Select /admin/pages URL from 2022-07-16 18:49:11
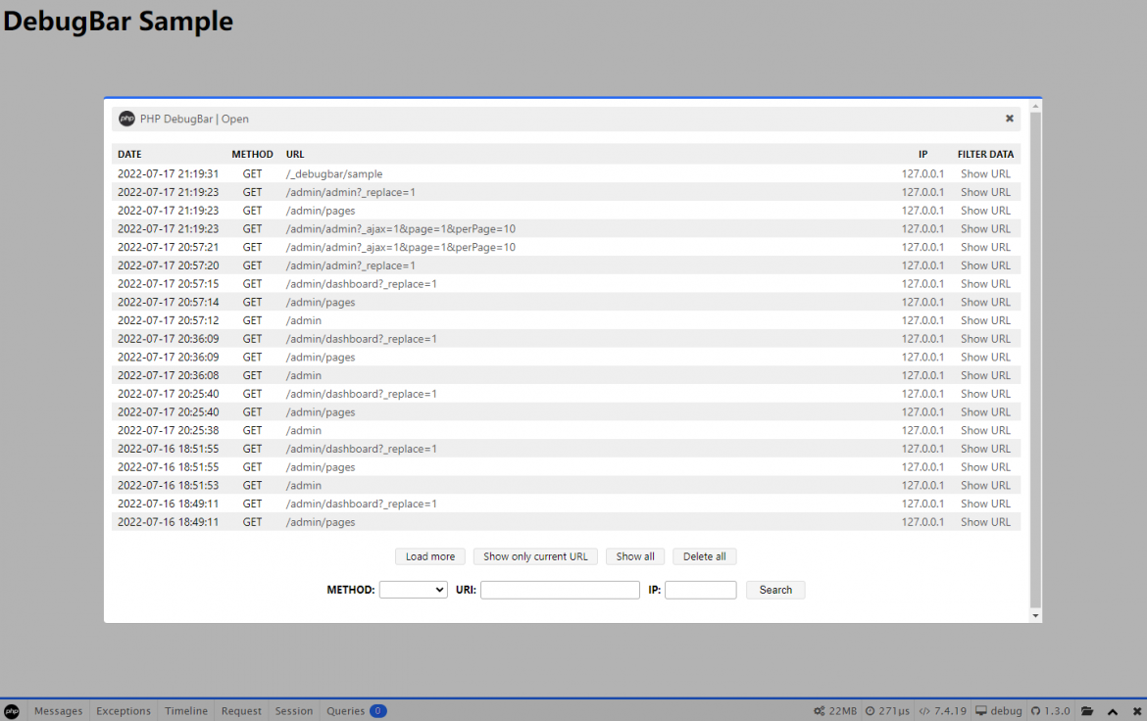The height and width of the screenshot is (721, 1147). click(321, 522)
